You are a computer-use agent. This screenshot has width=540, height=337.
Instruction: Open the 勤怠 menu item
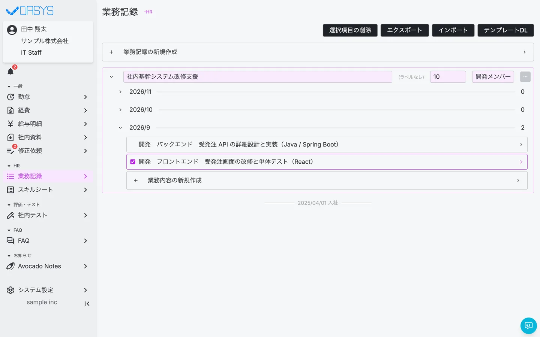click(x=48, y=97)
